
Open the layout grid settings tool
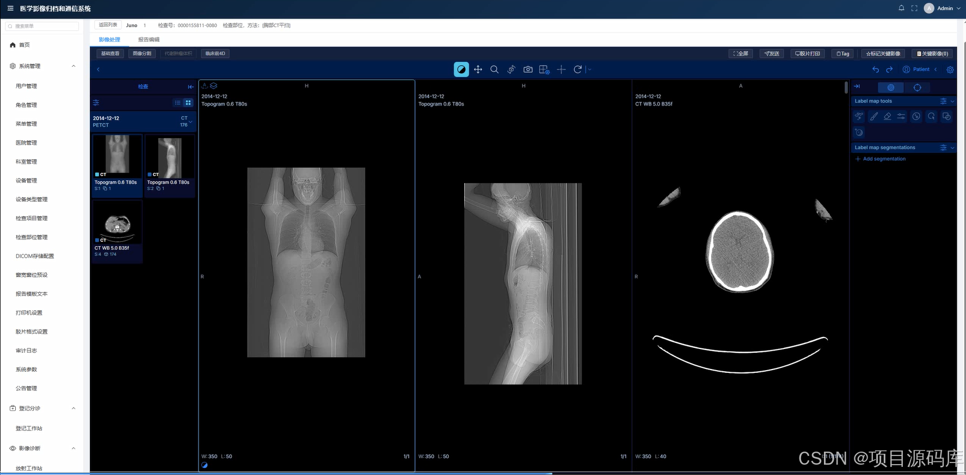coord(544,70)
